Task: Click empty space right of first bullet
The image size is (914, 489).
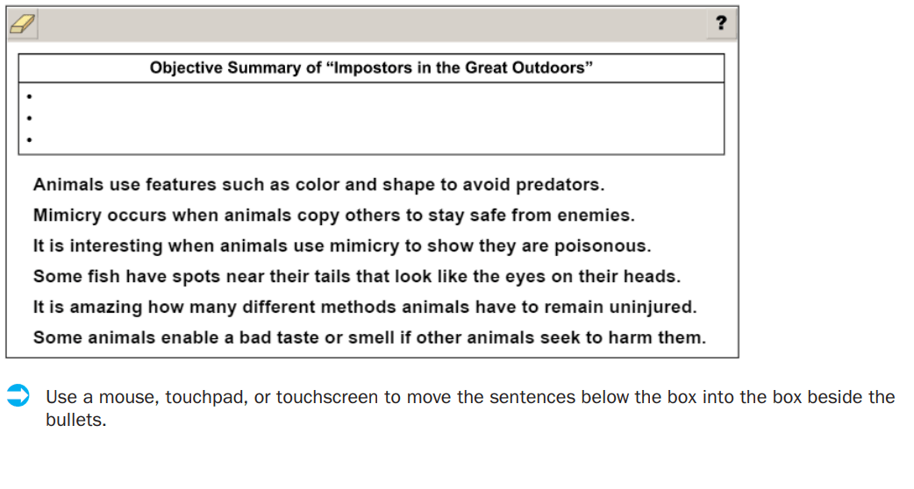Action: click(378, 96)
